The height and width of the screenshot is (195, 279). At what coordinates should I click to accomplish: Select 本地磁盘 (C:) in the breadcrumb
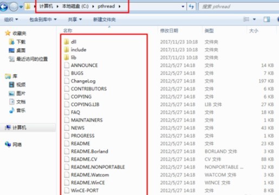click(75, 6)
